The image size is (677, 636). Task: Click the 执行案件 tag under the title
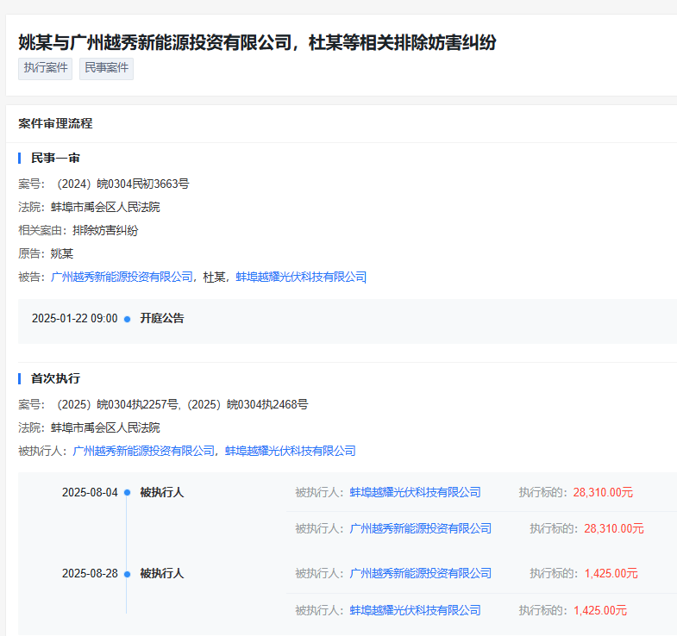45,68
